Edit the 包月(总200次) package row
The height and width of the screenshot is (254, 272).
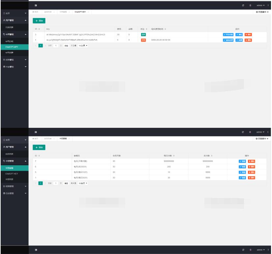pos(242,167)
